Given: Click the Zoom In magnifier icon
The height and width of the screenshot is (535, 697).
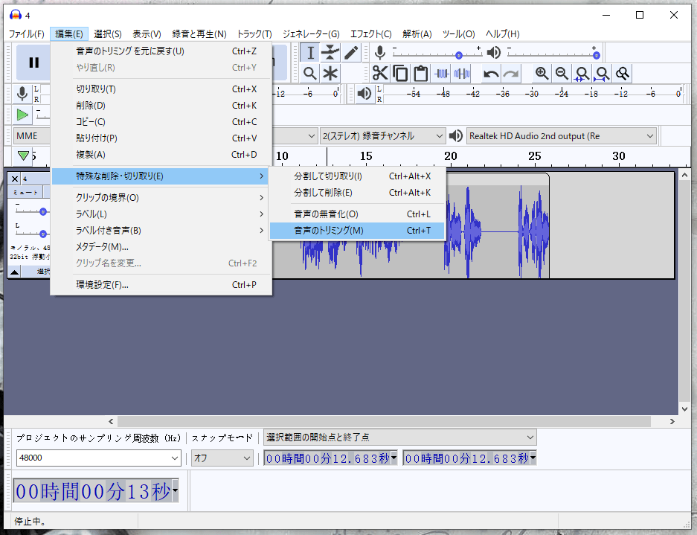Looking at the screenshot, I should click(x=541, y=73).
